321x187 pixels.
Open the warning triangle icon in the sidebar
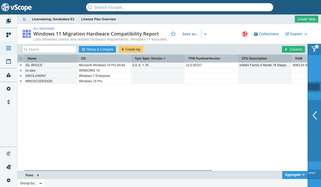9,75
